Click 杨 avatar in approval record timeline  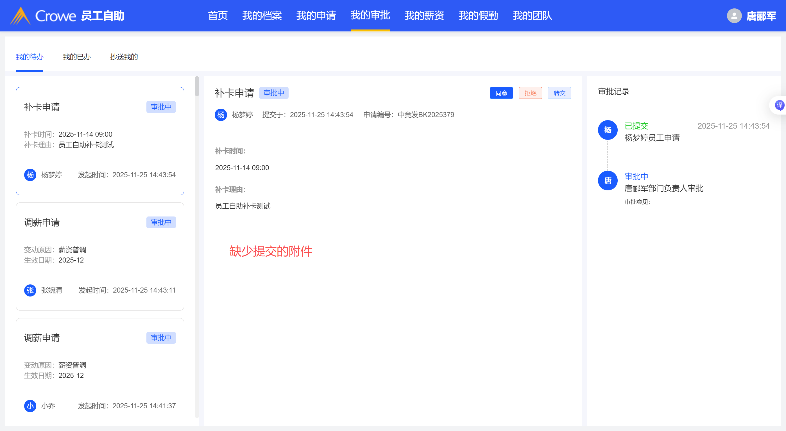[608, 130]
